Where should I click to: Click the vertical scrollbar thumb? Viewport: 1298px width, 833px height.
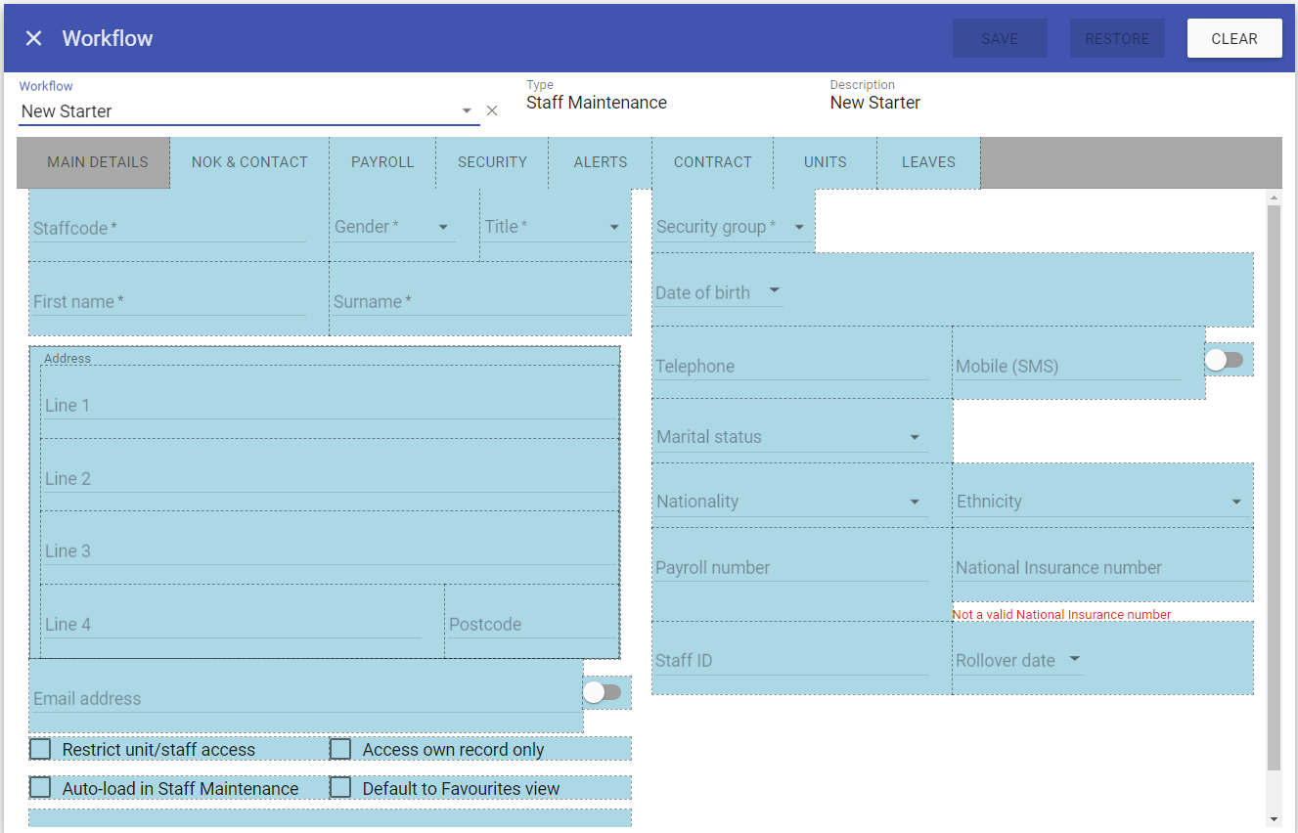(x=1273, y=489)
